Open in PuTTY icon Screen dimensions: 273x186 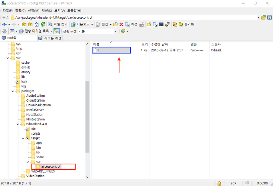pos(167,24)
